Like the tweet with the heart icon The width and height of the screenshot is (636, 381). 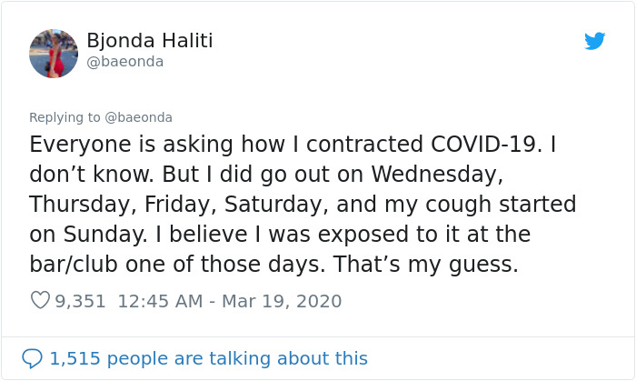coord(40,300)
